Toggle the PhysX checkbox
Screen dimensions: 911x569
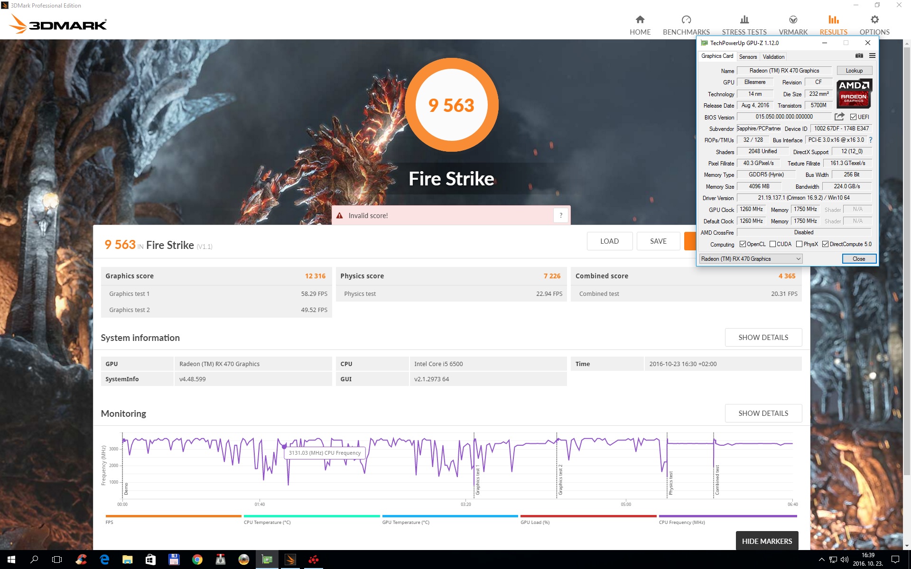click(799, 244)
